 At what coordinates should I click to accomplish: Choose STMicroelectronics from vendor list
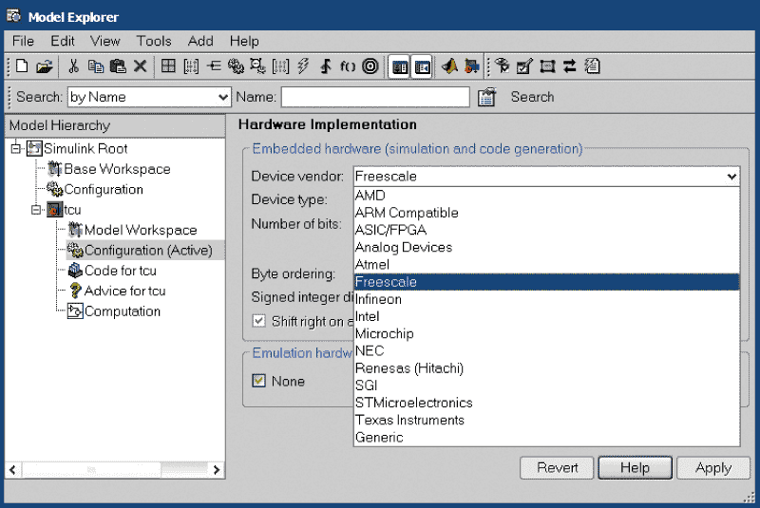[x=546, y=403]
